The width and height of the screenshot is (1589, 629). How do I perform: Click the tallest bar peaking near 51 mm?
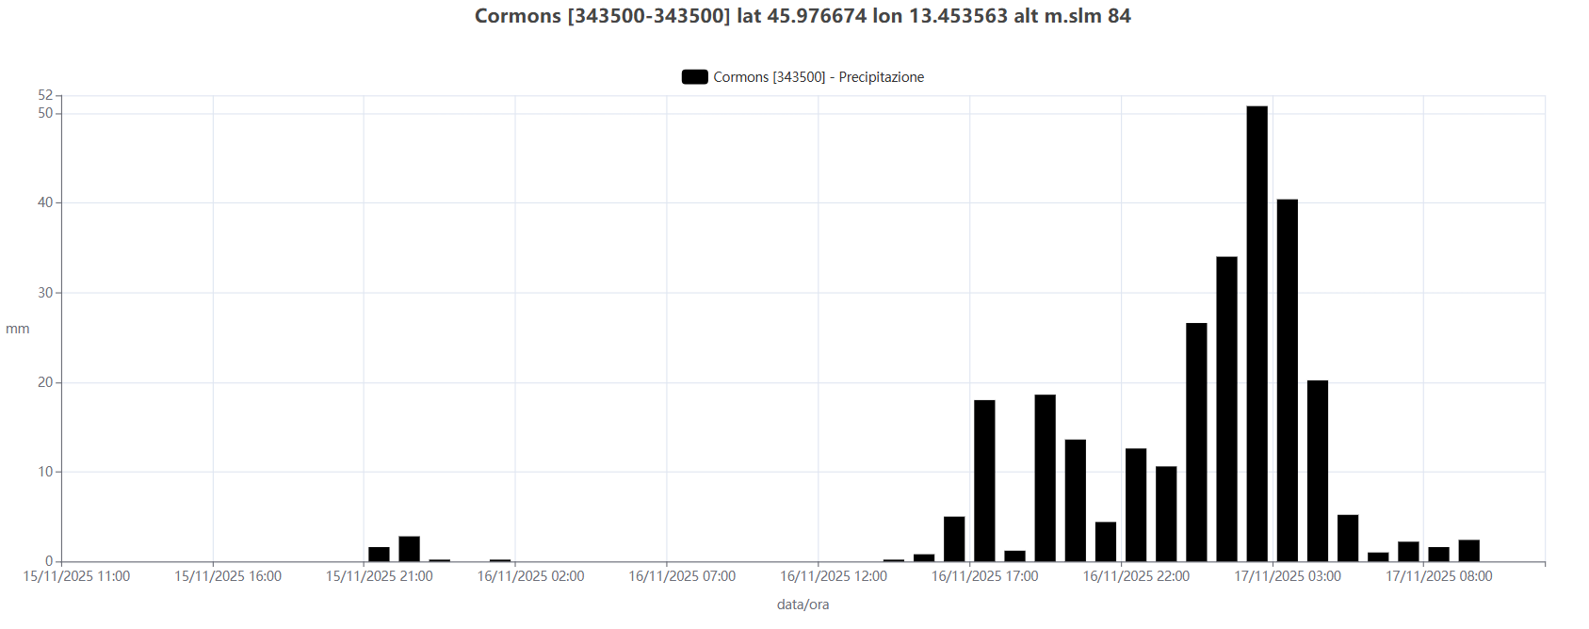1257,333
